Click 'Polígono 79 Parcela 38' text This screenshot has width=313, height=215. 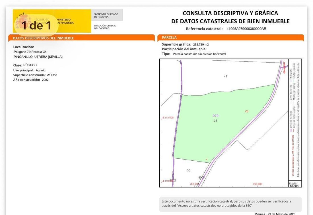30,52
